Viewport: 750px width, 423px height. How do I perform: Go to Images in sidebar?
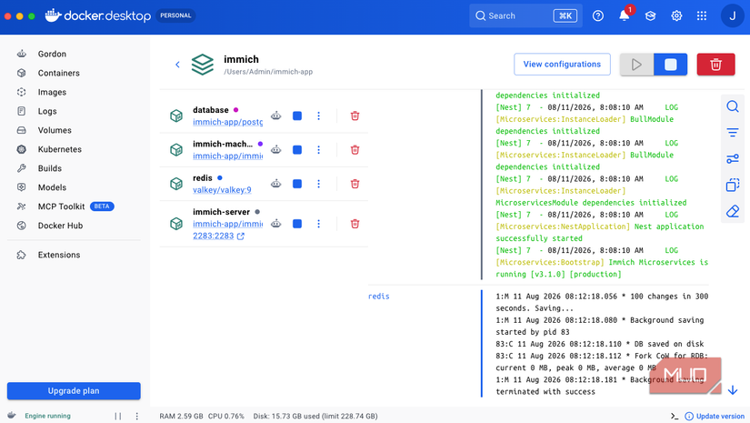[52, 93]
